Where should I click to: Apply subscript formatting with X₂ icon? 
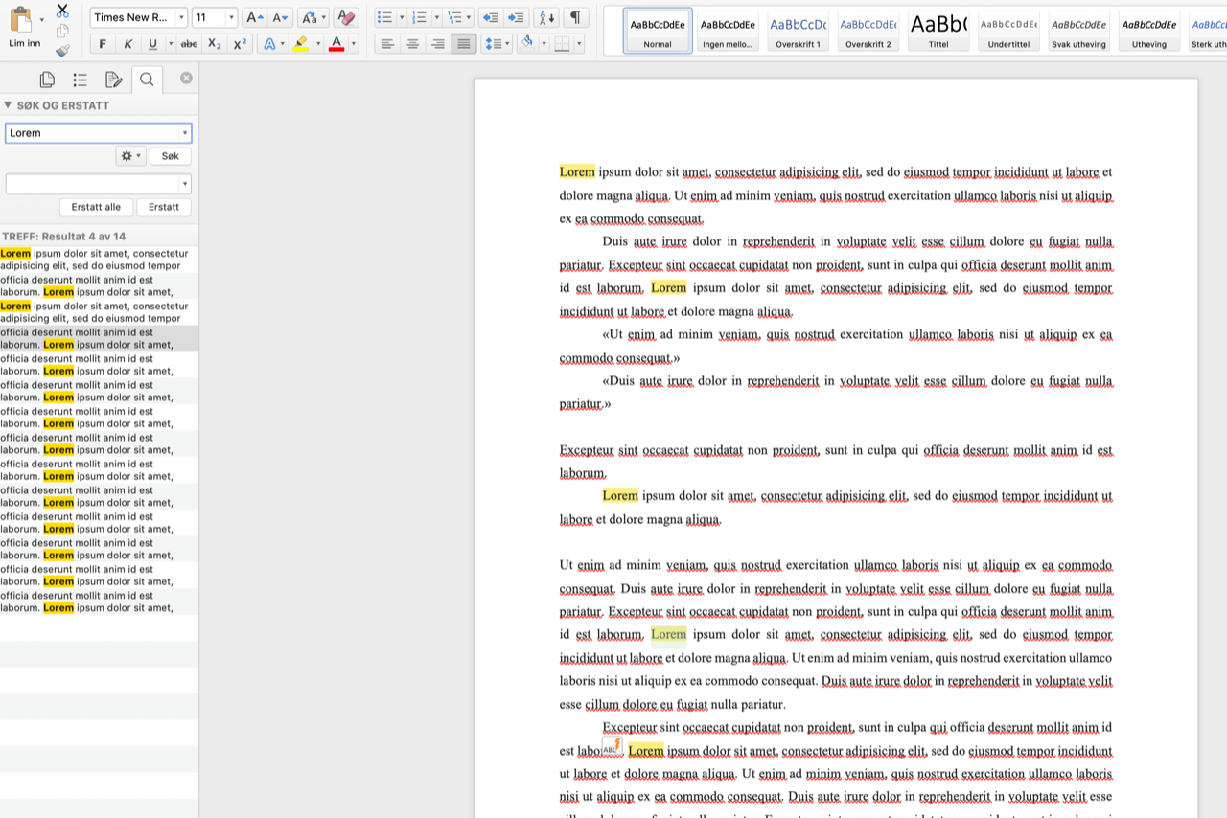[x=215, y=44]
